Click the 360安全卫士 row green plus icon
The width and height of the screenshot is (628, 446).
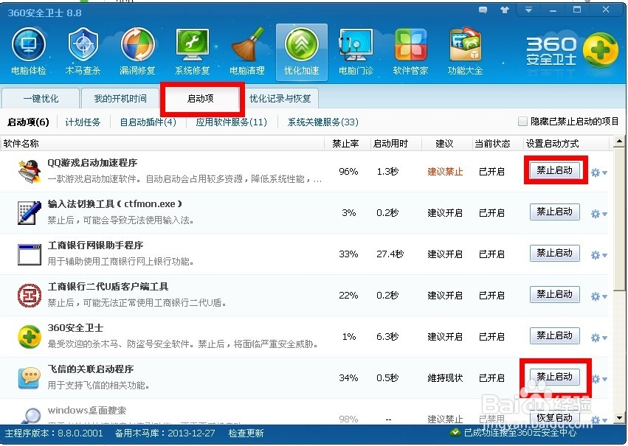tap(30, 337)
